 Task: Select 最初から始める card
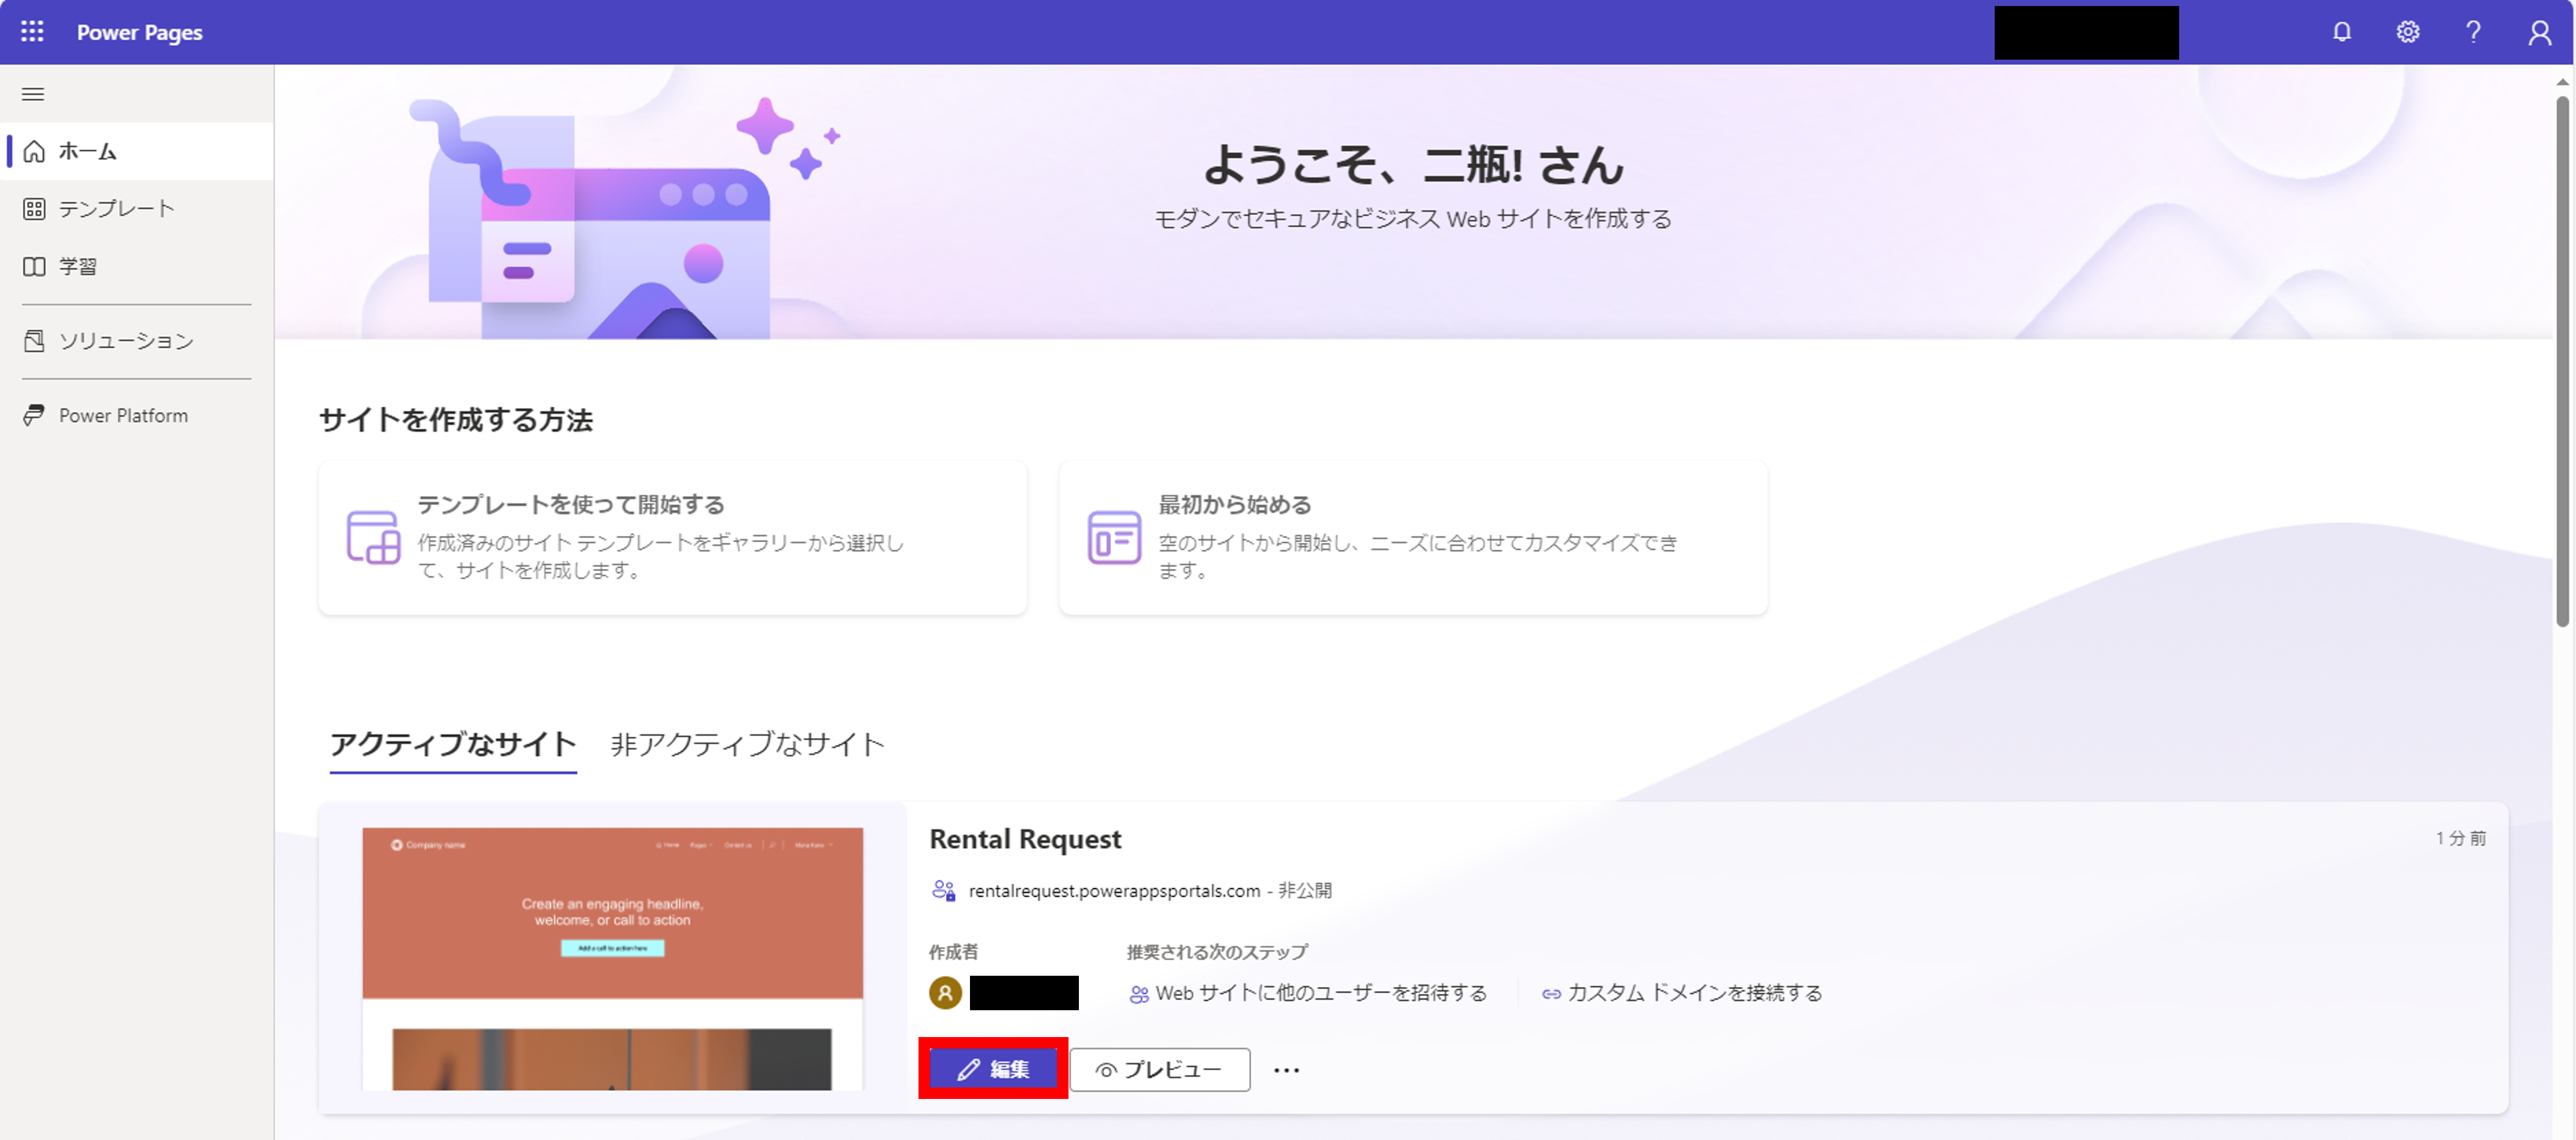click(1412, 538)
